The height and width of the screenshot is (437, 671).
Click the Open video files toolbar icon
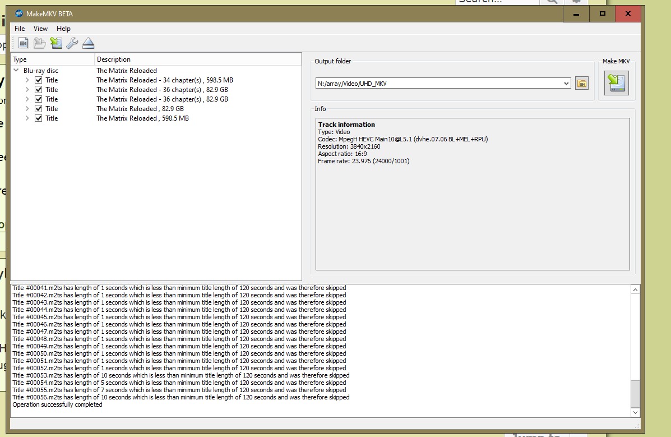[x=23, y=43]
